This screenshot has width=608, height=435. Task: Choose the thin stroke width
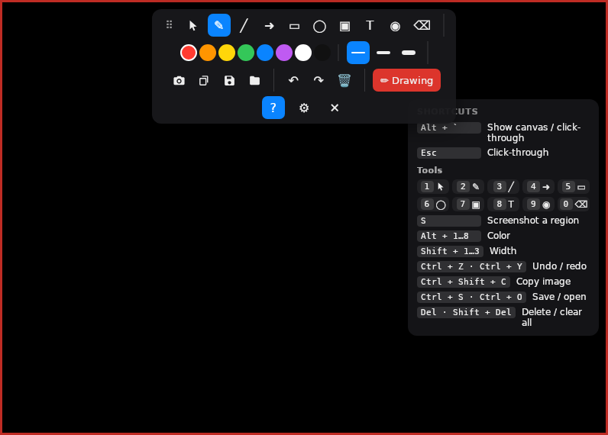(x=358, y=53)
